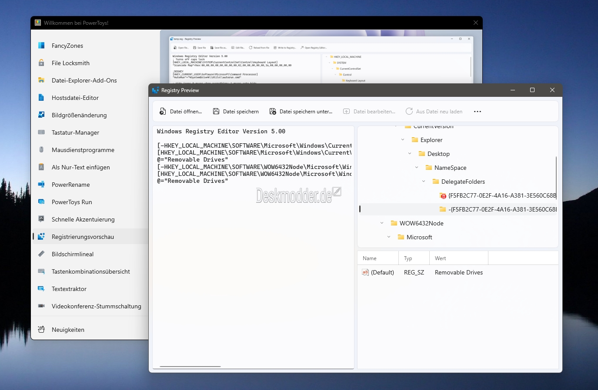
Task: Click the horizontal scrollbar of text editor
Action: (x=190, y=367)
